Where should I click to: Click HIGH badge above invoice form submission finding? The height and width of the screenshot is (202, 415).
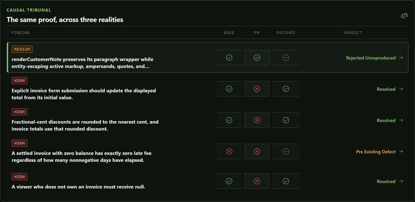click(20, 81)
